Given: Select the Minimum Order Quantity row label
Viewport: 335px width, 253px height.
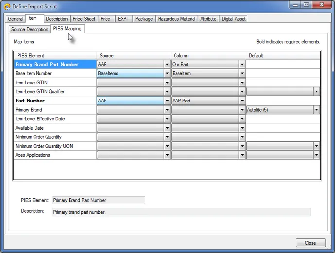Looking at the screenshot, I should click(x=55, y=137).
